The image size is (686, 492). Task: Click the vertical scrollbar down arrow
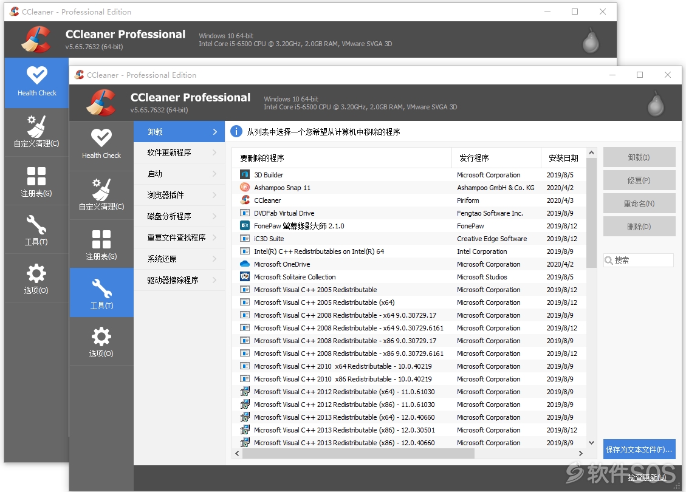(591, 443)
